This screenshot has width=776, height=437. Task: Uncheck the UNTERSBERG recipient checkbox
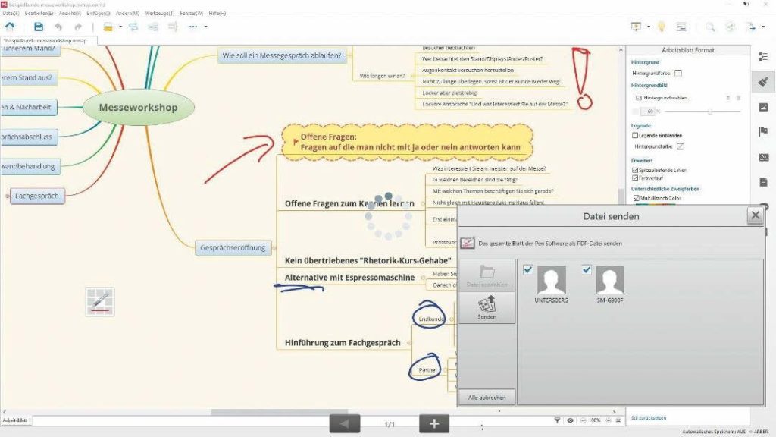click(x=528, y=269)
